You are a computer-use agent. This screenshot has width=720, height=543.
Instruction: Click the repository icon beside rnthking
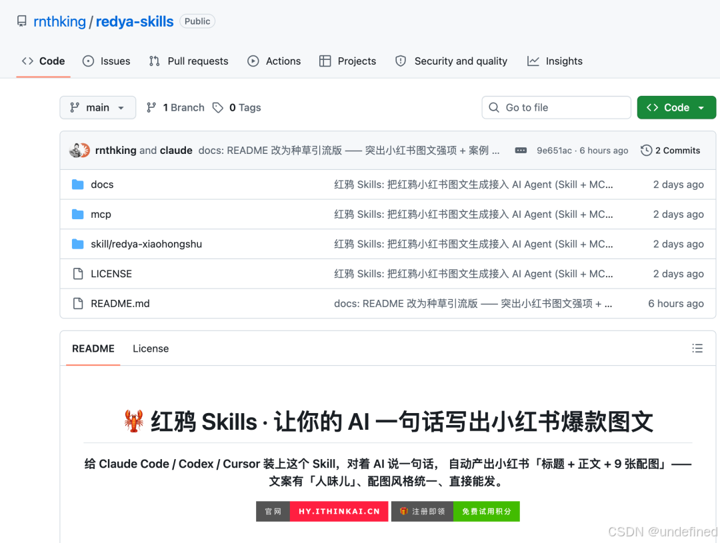[x=21, y=21]
